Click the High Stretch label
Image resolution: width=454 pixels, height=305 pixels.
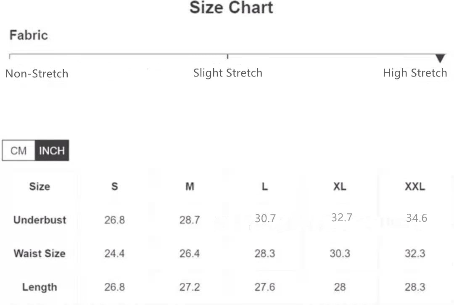click(x=414, y=73)
